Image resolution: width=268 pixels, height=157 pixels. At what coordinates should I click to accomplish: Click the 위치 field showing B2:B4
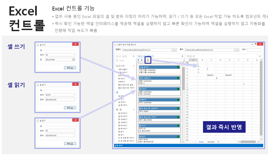click(60, 95)
